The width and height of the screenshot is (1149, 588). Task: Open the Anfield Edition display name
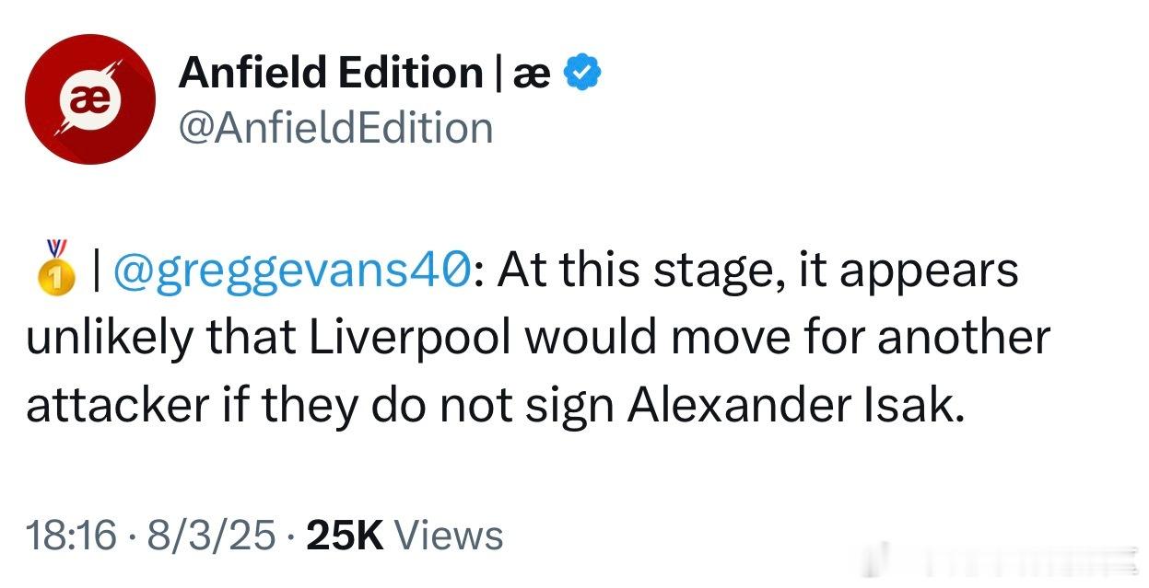pos(331,73)
